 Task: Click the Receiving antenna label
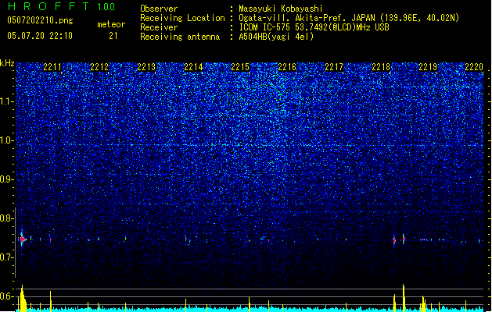[x=180, y=37]
